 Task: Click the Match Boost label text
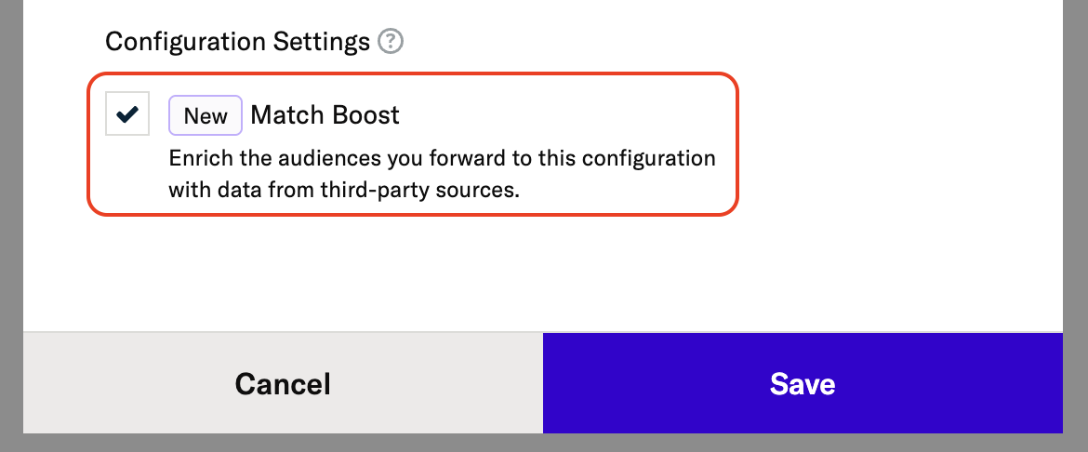click(x=325, y=115)
